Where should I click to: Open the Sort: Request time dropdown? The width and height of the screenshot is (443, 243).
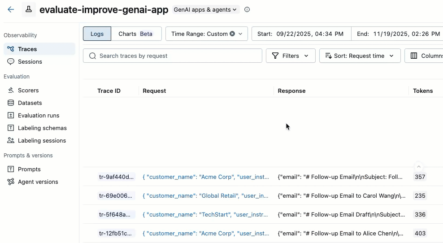pos(360,56)
